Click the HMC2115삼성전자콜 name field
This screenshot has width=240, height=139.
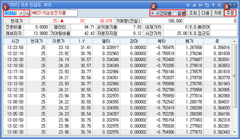click(x=54, y=13)
